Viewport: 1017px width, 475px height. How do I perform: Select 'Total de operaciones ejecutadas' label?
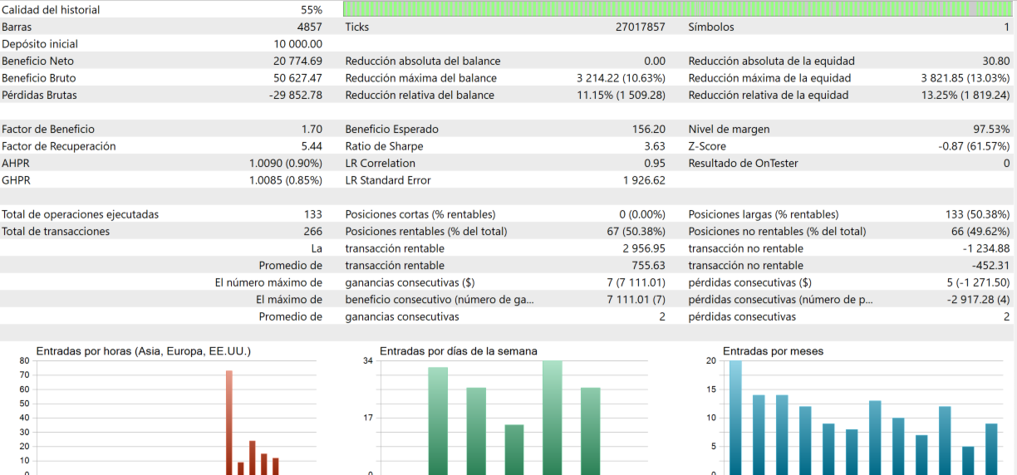[x=80, y=214]
